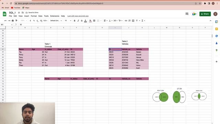
Task: Open the Help menu
Action: [63, 16]
